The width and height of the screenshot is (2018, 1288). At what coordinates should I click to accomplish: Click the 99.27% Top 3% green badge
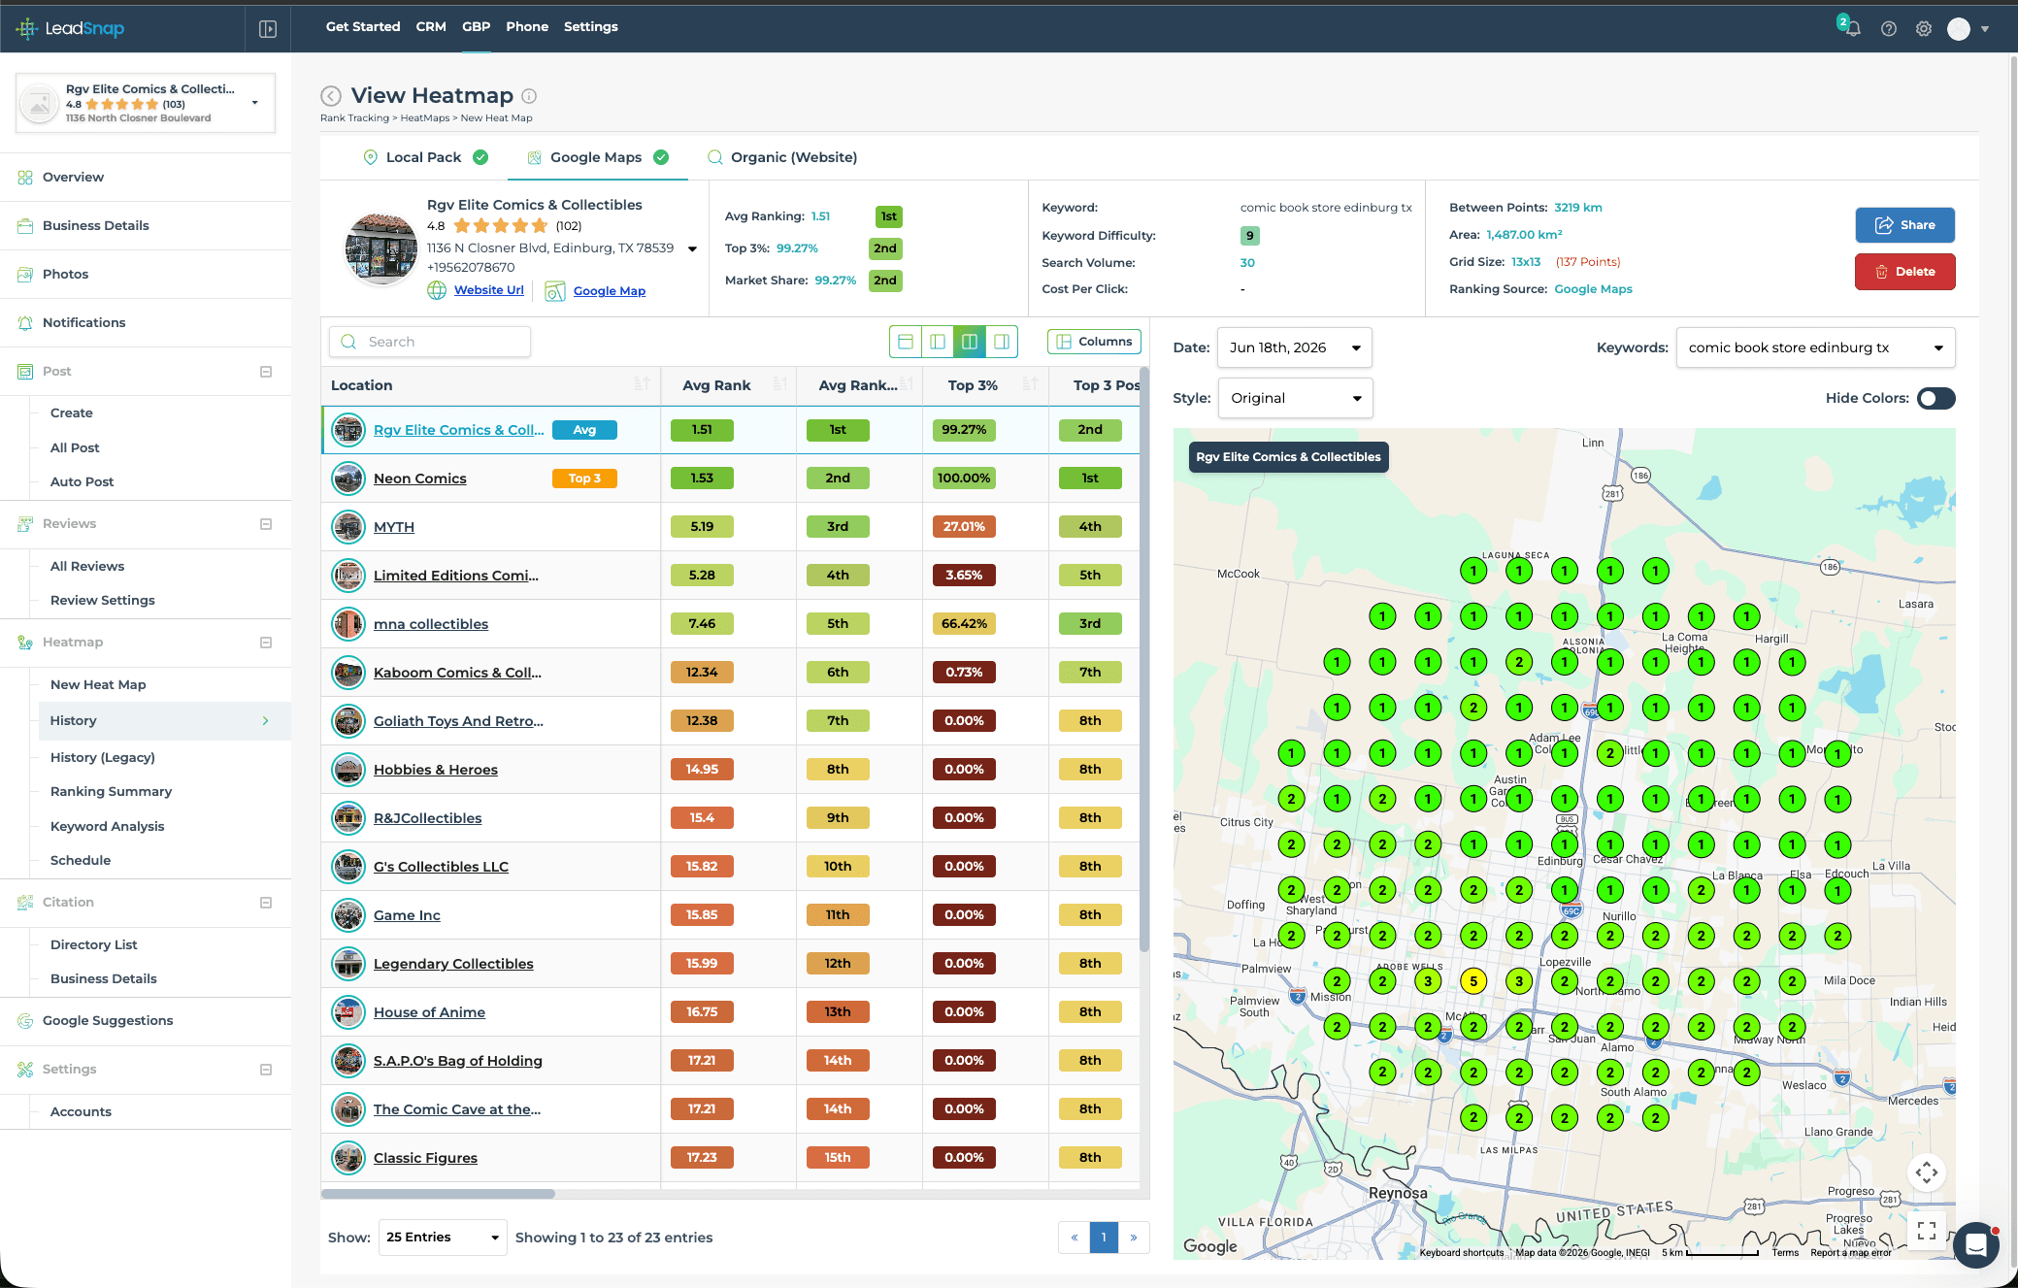pos(964,430)
